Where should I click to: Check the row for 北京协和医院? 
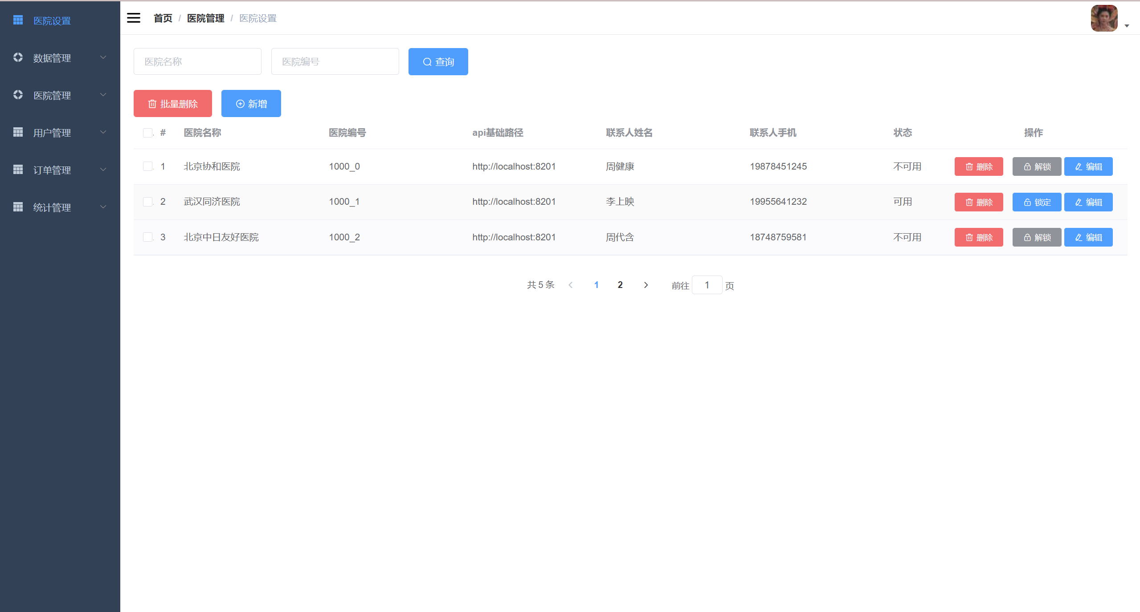pos(147,166)
